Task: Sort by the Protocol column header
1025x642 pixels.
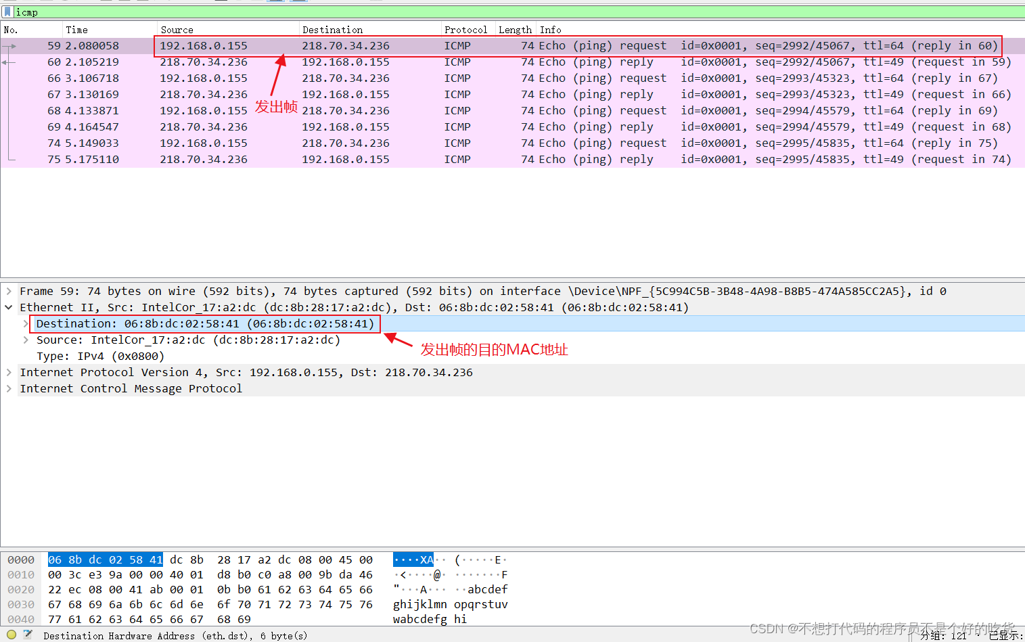Action: tap(468, 30)
